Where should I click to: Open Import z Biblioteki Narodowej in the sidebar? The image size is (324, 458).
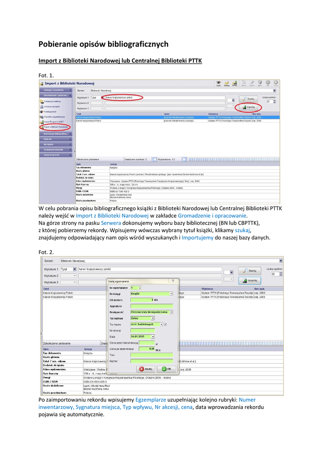coord(55,127)
